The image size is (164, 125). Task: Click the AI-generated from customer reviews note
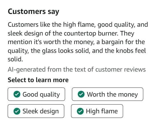pyautogui.click(x=77, y=70)
